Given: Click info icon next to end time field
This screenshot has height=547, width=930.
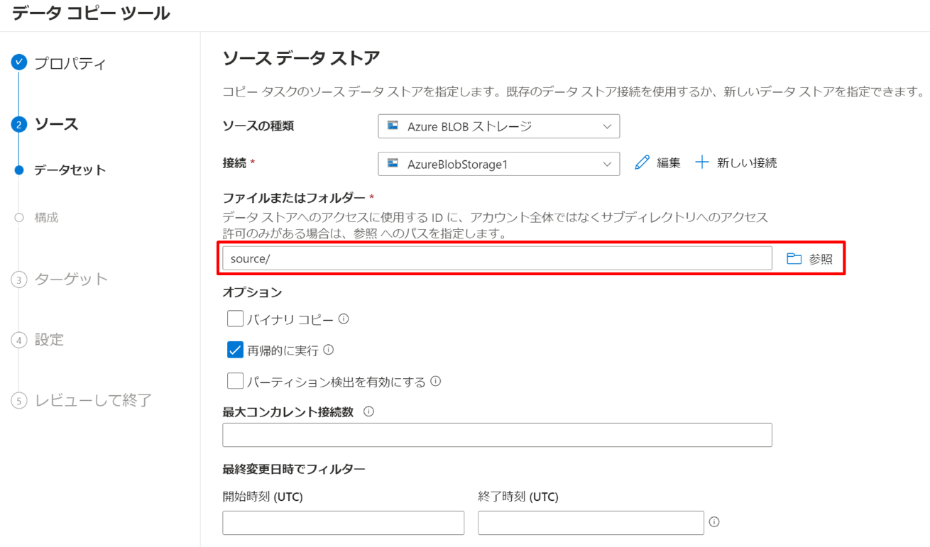Looking at the screenshot, I should (x=714, y=522).
